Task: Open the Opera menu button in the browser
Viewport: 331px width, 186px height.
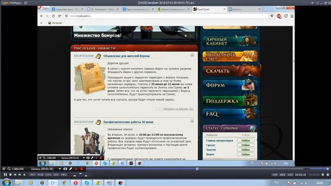Action: (x=43, y=8)
